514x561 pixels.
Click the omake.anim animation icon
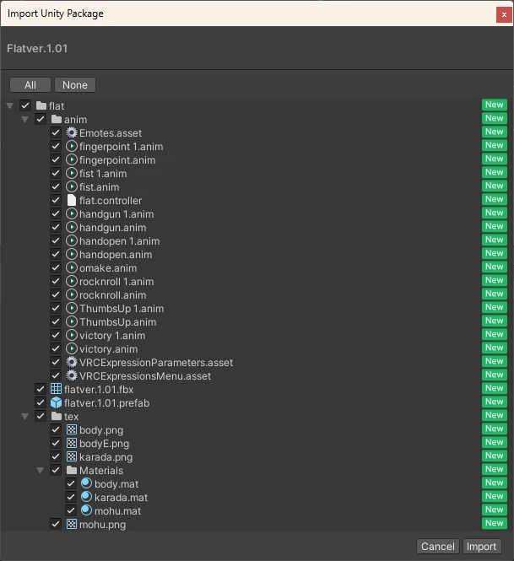[x=72, y=268]
